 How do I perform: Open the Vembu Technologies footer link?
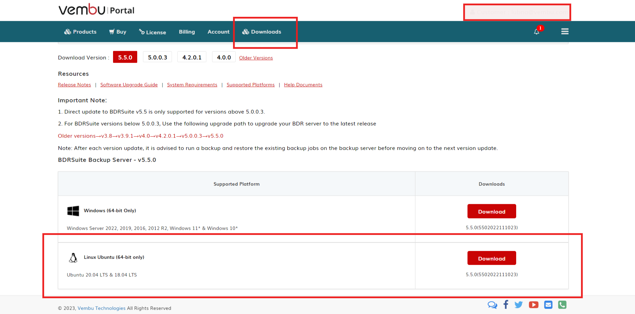(101, 308)
